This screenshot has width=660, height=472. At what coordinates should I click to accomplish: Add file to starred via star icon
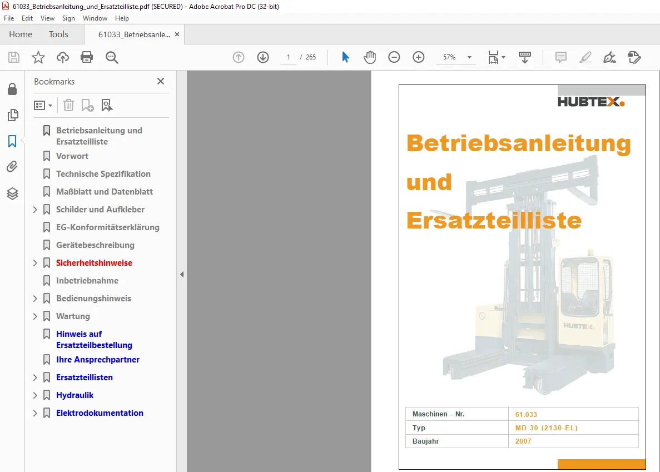[38, 57]
